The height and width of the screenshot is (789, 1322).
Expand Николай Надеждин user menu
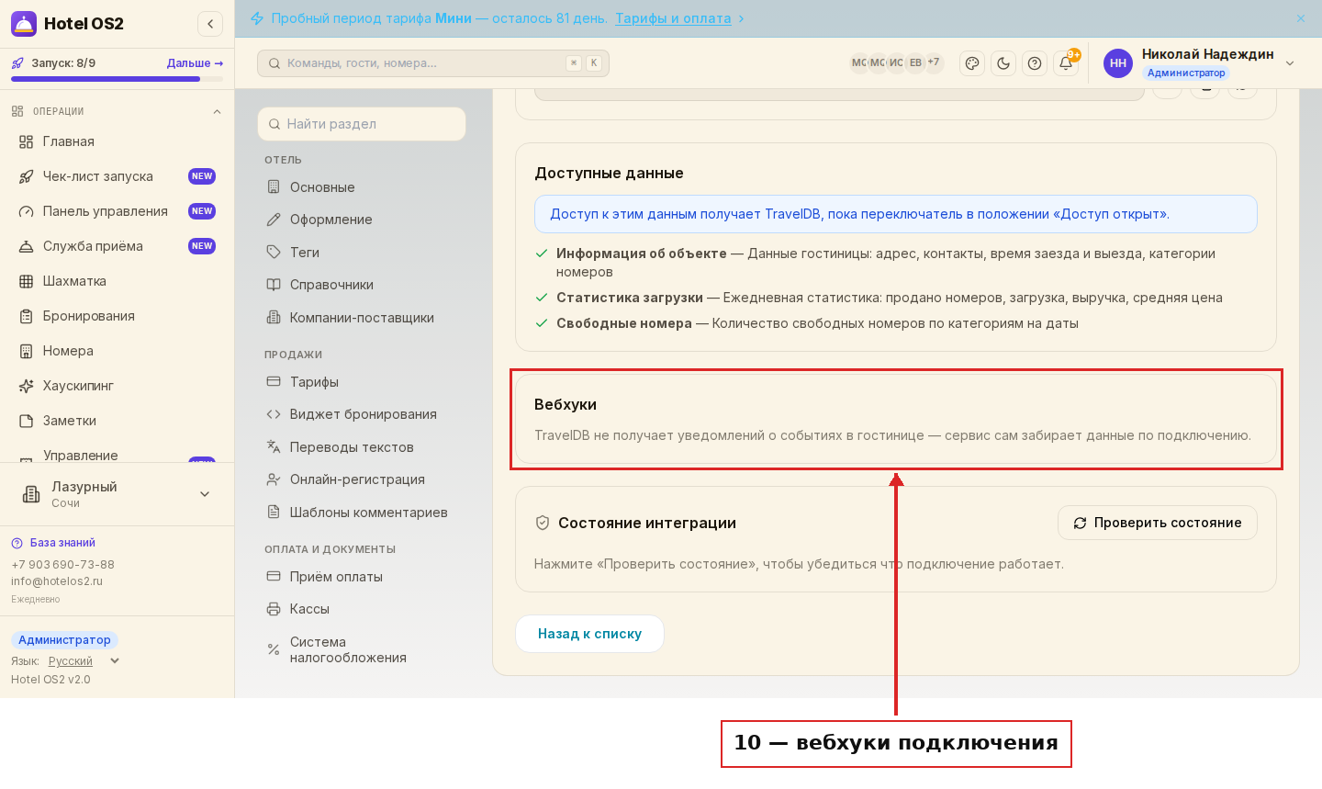coord(1200,63)
